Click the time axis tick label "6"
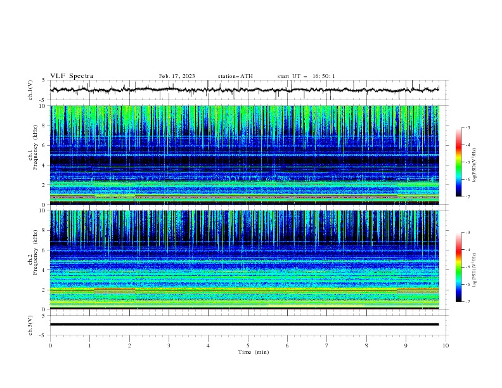This screenshot has height=388, width=502. tap(287, 346)
